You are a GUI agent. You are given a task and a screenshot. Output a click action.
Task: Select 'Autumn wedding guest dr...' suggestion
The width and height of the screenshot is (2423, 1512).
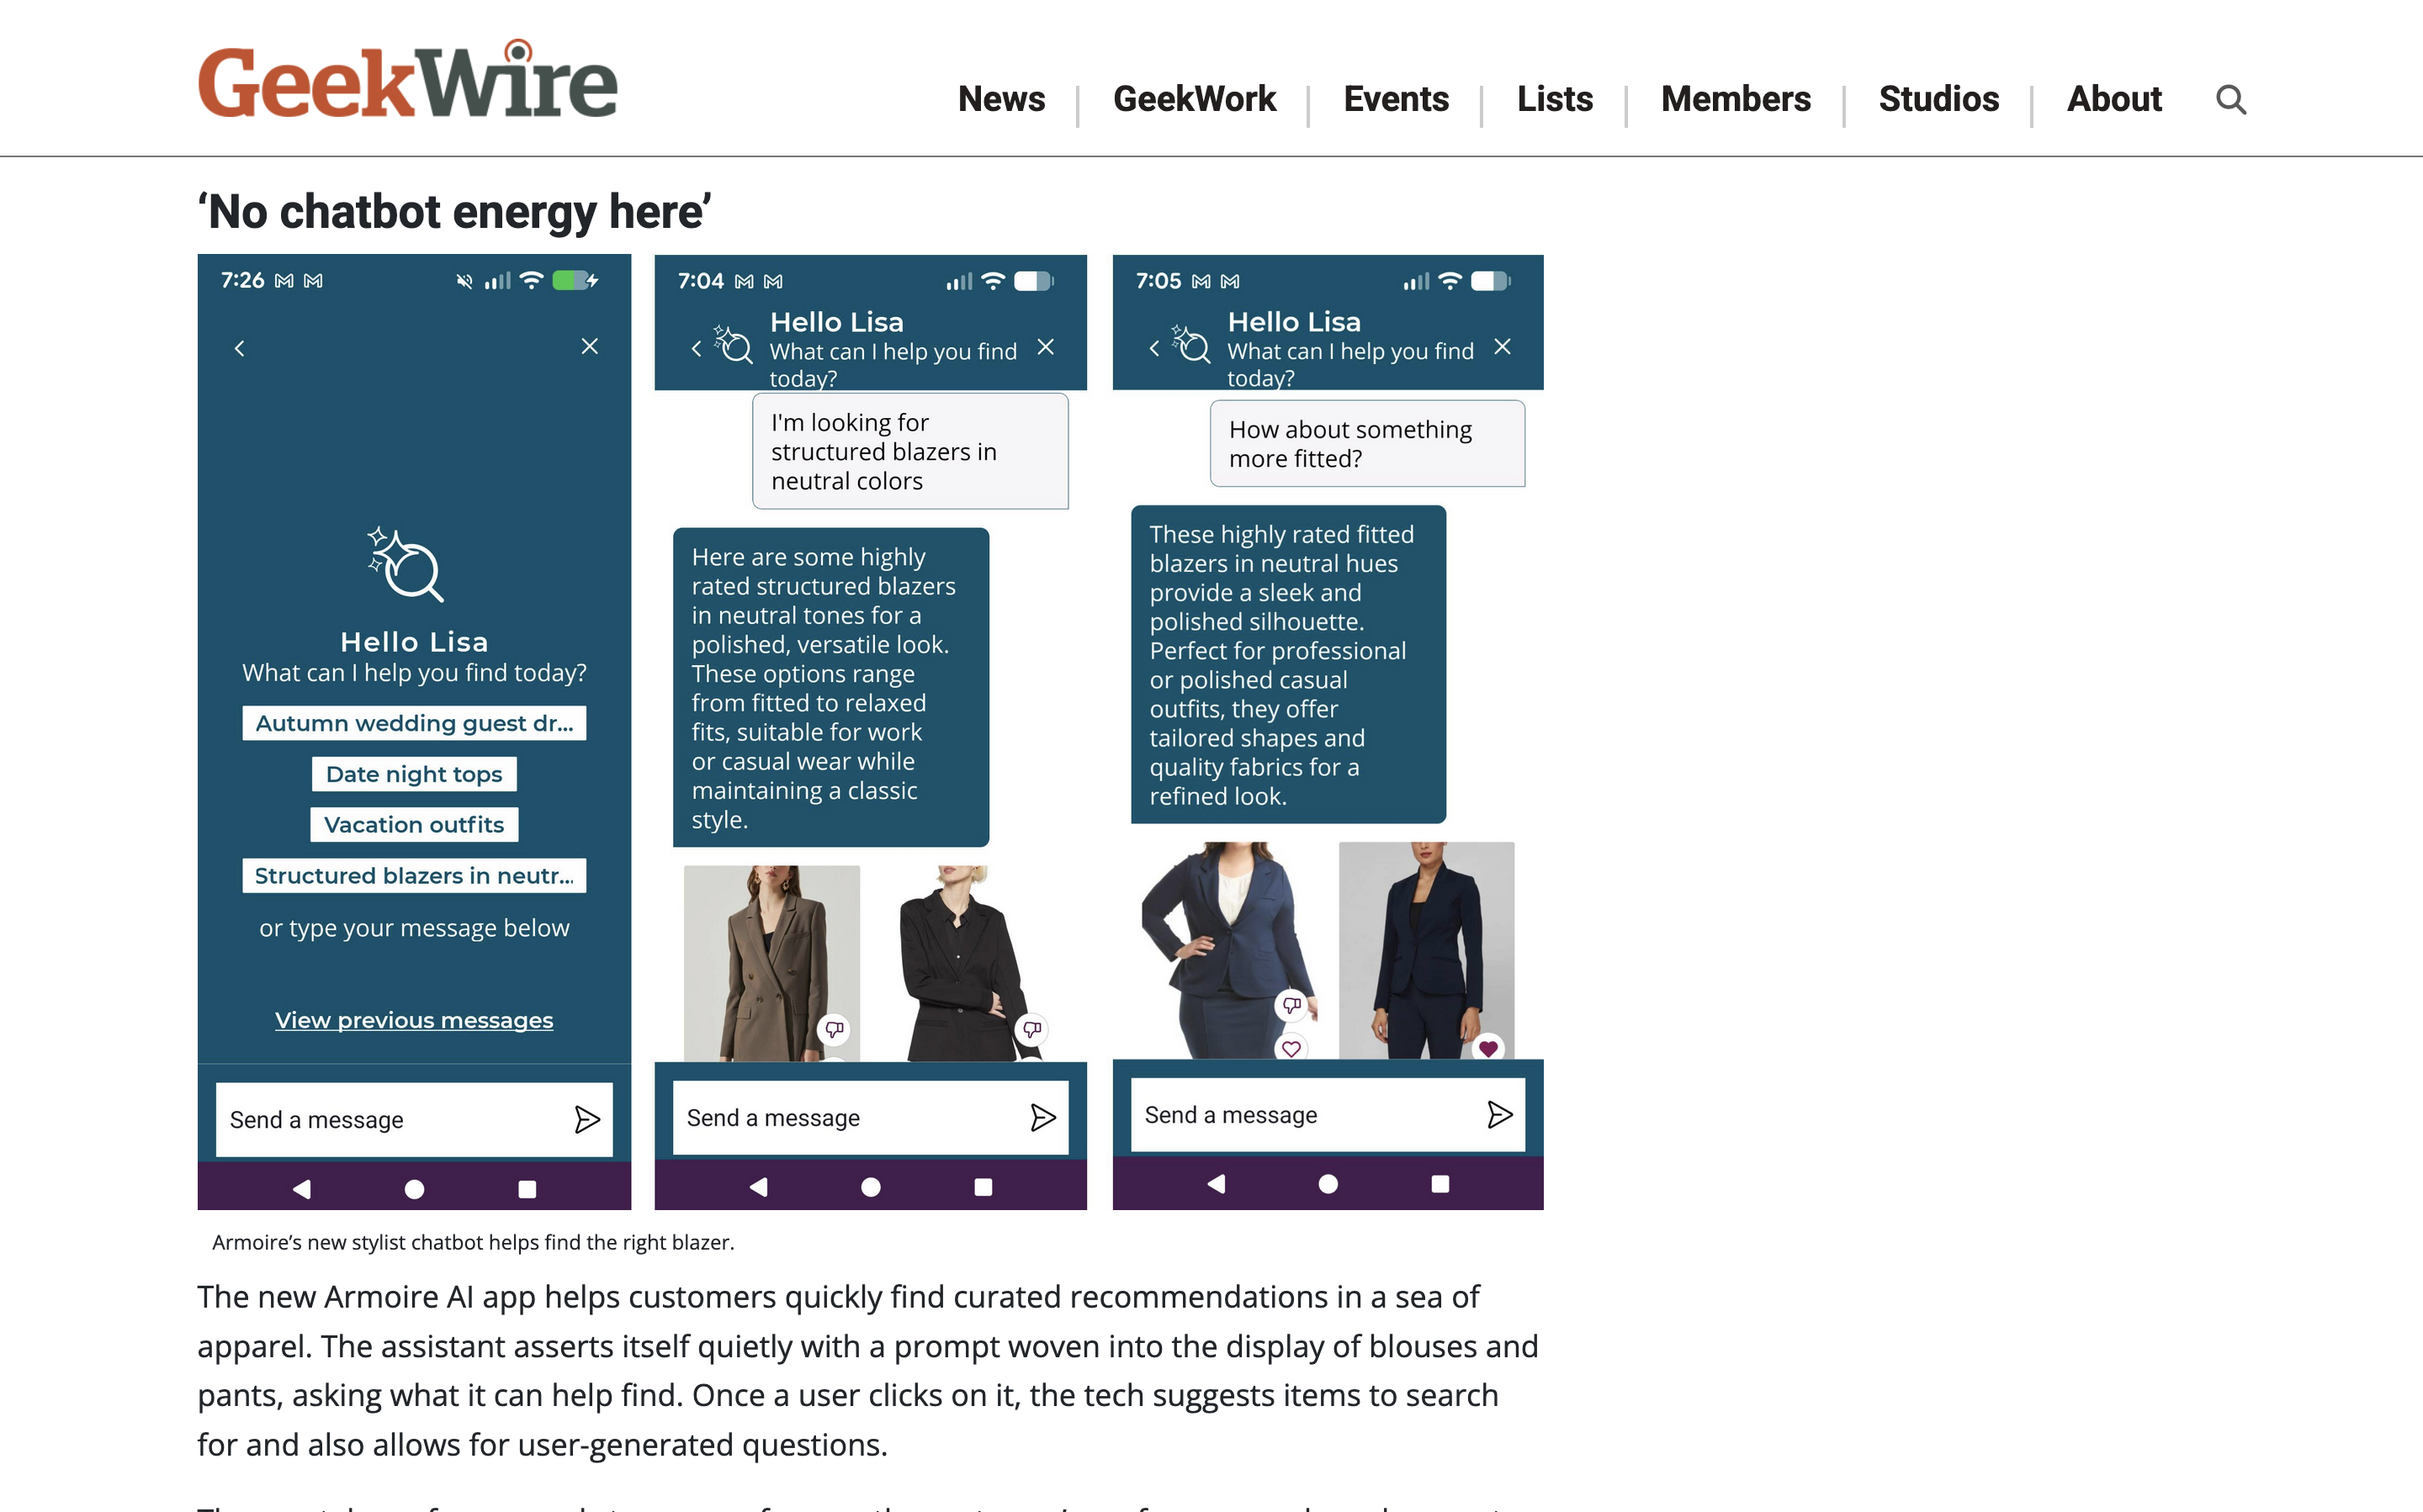(414, 723)
